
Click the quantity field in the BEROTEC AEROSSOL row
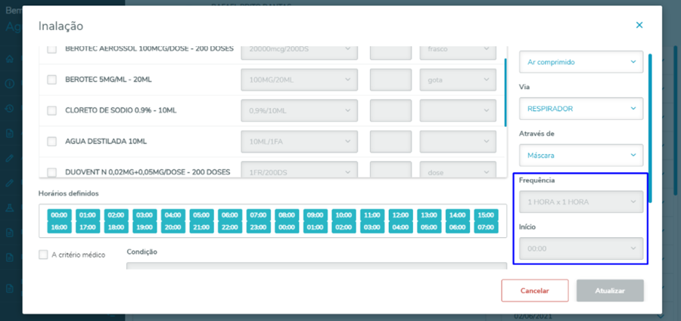click(390, 53)
